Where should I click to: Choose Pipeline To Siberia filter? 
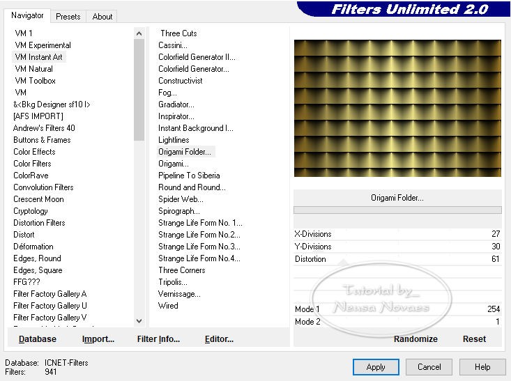(189, 176)
